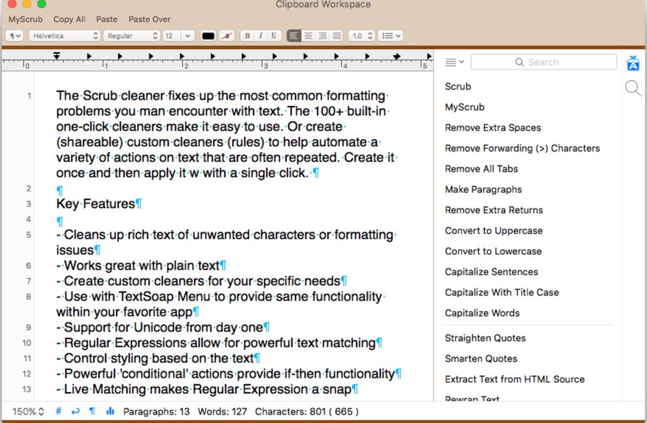Click Copy All in the toolbar
Screen dimensions: 647x423
click(x=69, y=19)
